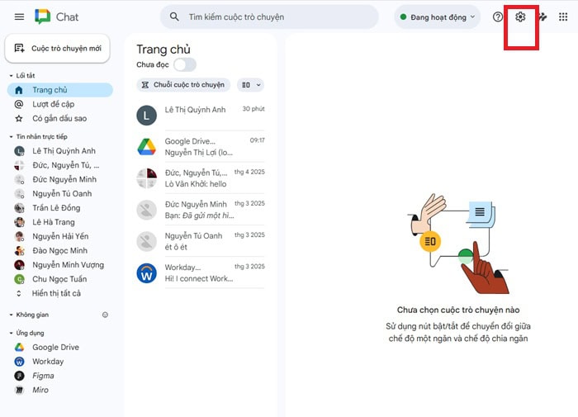The image size is (578, 417).
Task: Open the Miro app in sidebar
Action: point(40,390)
